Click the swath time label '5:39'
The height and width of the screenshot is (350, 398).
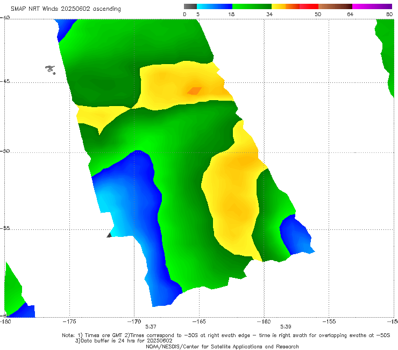tap(286, 327)
